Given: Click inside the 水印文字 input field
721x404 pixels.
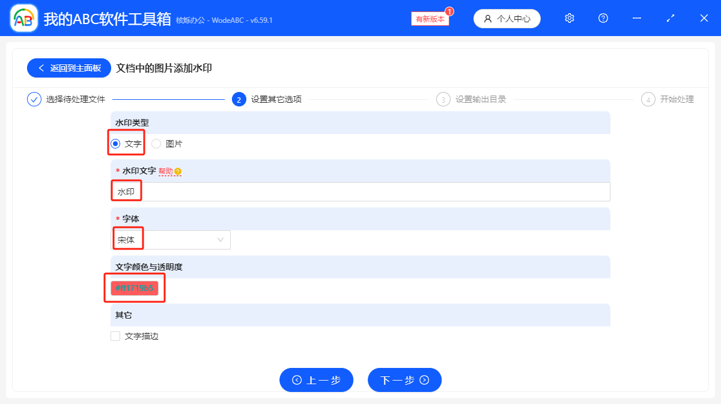Looking at the screenshot, I should click(x=300, y=191).
